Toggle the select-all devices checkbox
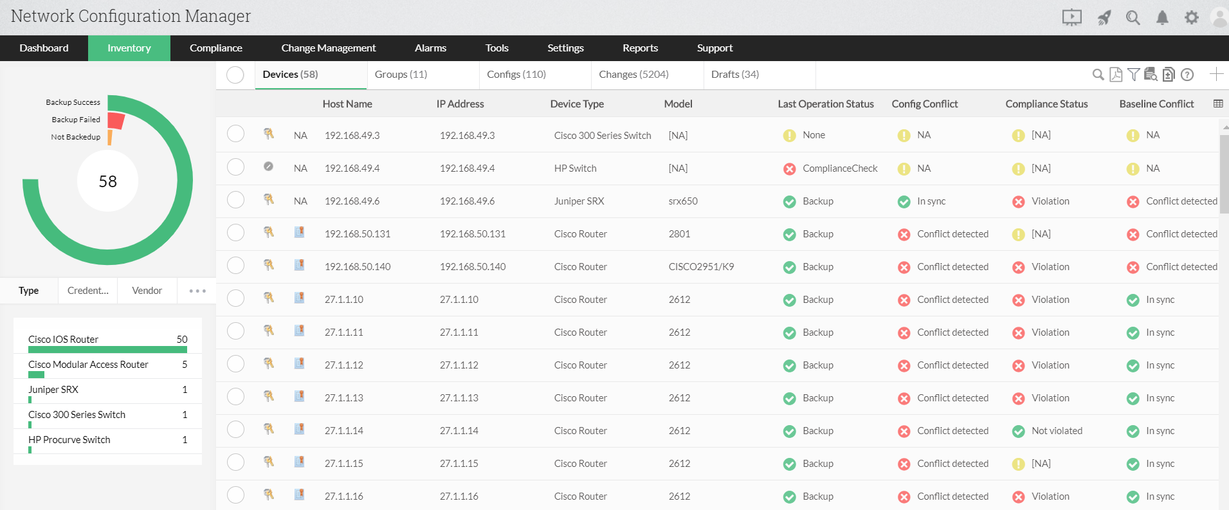 [x=235, y=75]
